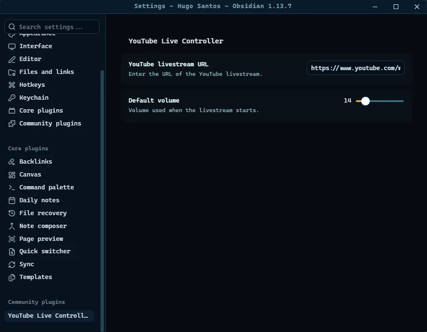The width and height of the screenshot is (427, 332).
Task: Go to Files and links settings
Action: pos(49,72)
